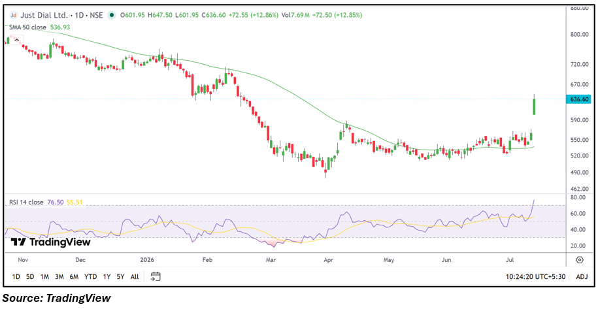The height and width of the screenshot is (309, 598).
Task: Click the 80.00 RSI axis label
Action: (x=578, y=197)
